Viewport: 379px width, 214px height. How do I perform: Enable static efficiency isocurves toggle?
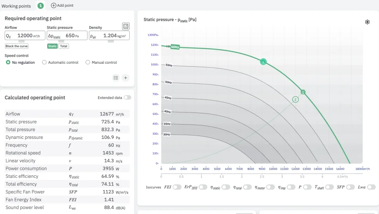(226, 187)
